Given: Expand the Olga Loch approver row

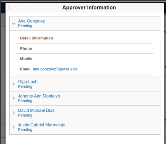Looking at the screenshot, I should pos(14,84).
